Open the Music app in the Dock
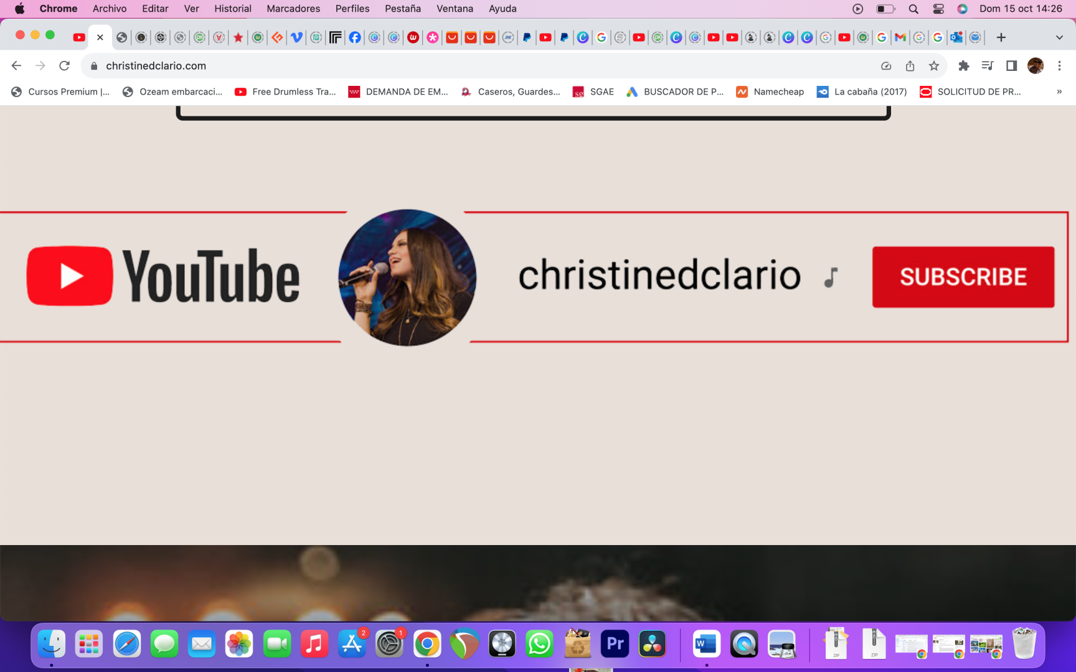This screenshot has width=1076, height=672. (x=314, y=644)
